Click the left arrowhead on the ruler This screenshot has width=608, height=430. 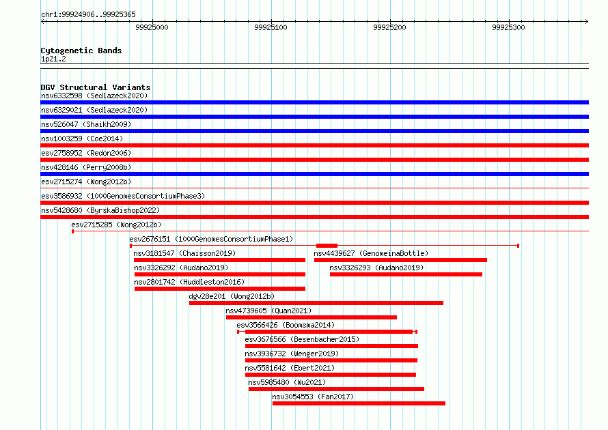click(43, 21)
